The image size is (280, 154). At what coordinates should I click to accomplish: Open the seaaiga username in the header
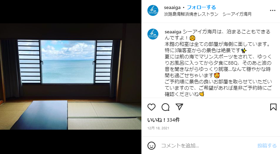172,8
